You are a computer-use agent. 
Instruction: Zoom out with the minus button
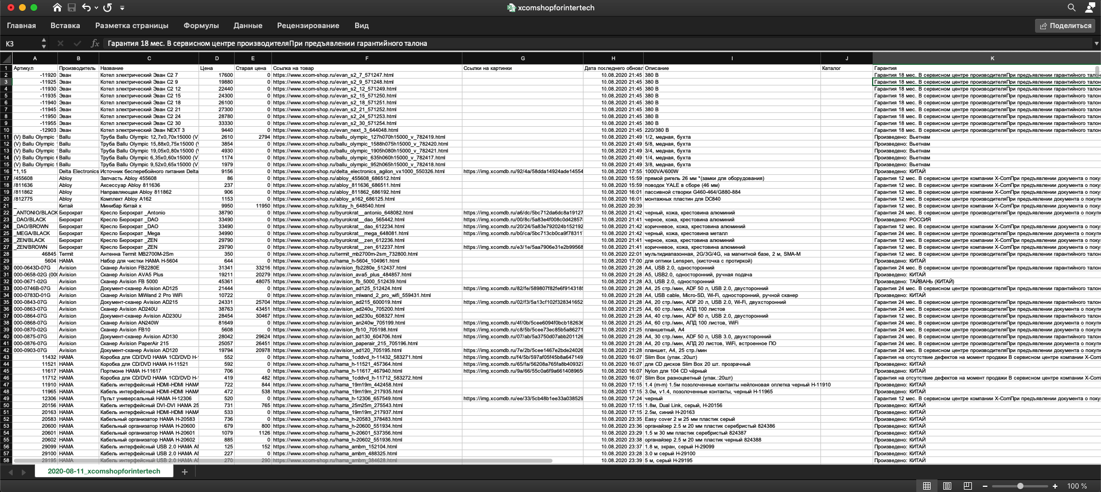pos(985,486)
